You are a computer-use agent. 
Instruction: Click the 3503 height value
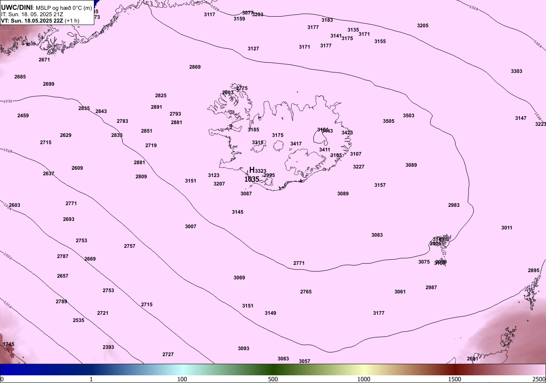tap(409, 116)
